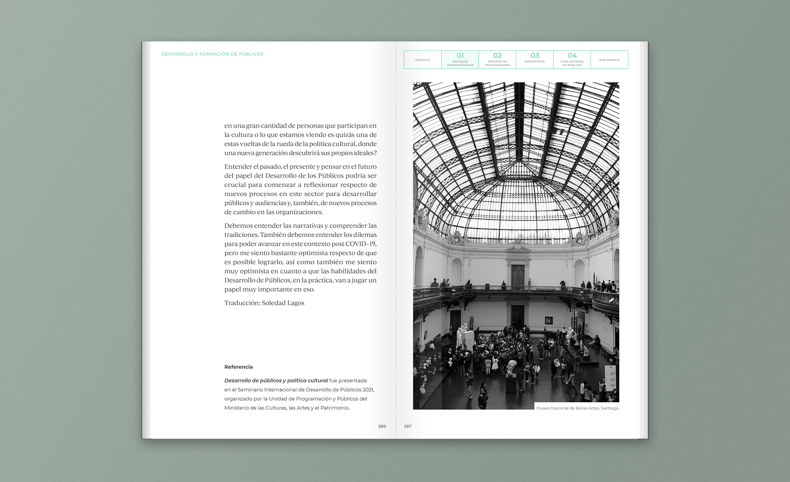The image size is (790, 482).
Task: Click paragraph starting Debemos entender las narrativas
Action: pyautogui.click(x=300, y=257)
